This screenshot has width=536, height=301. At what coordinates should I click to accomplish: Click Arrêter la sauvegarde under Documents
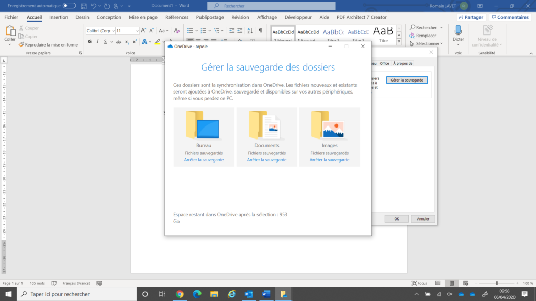pos(266,160)
